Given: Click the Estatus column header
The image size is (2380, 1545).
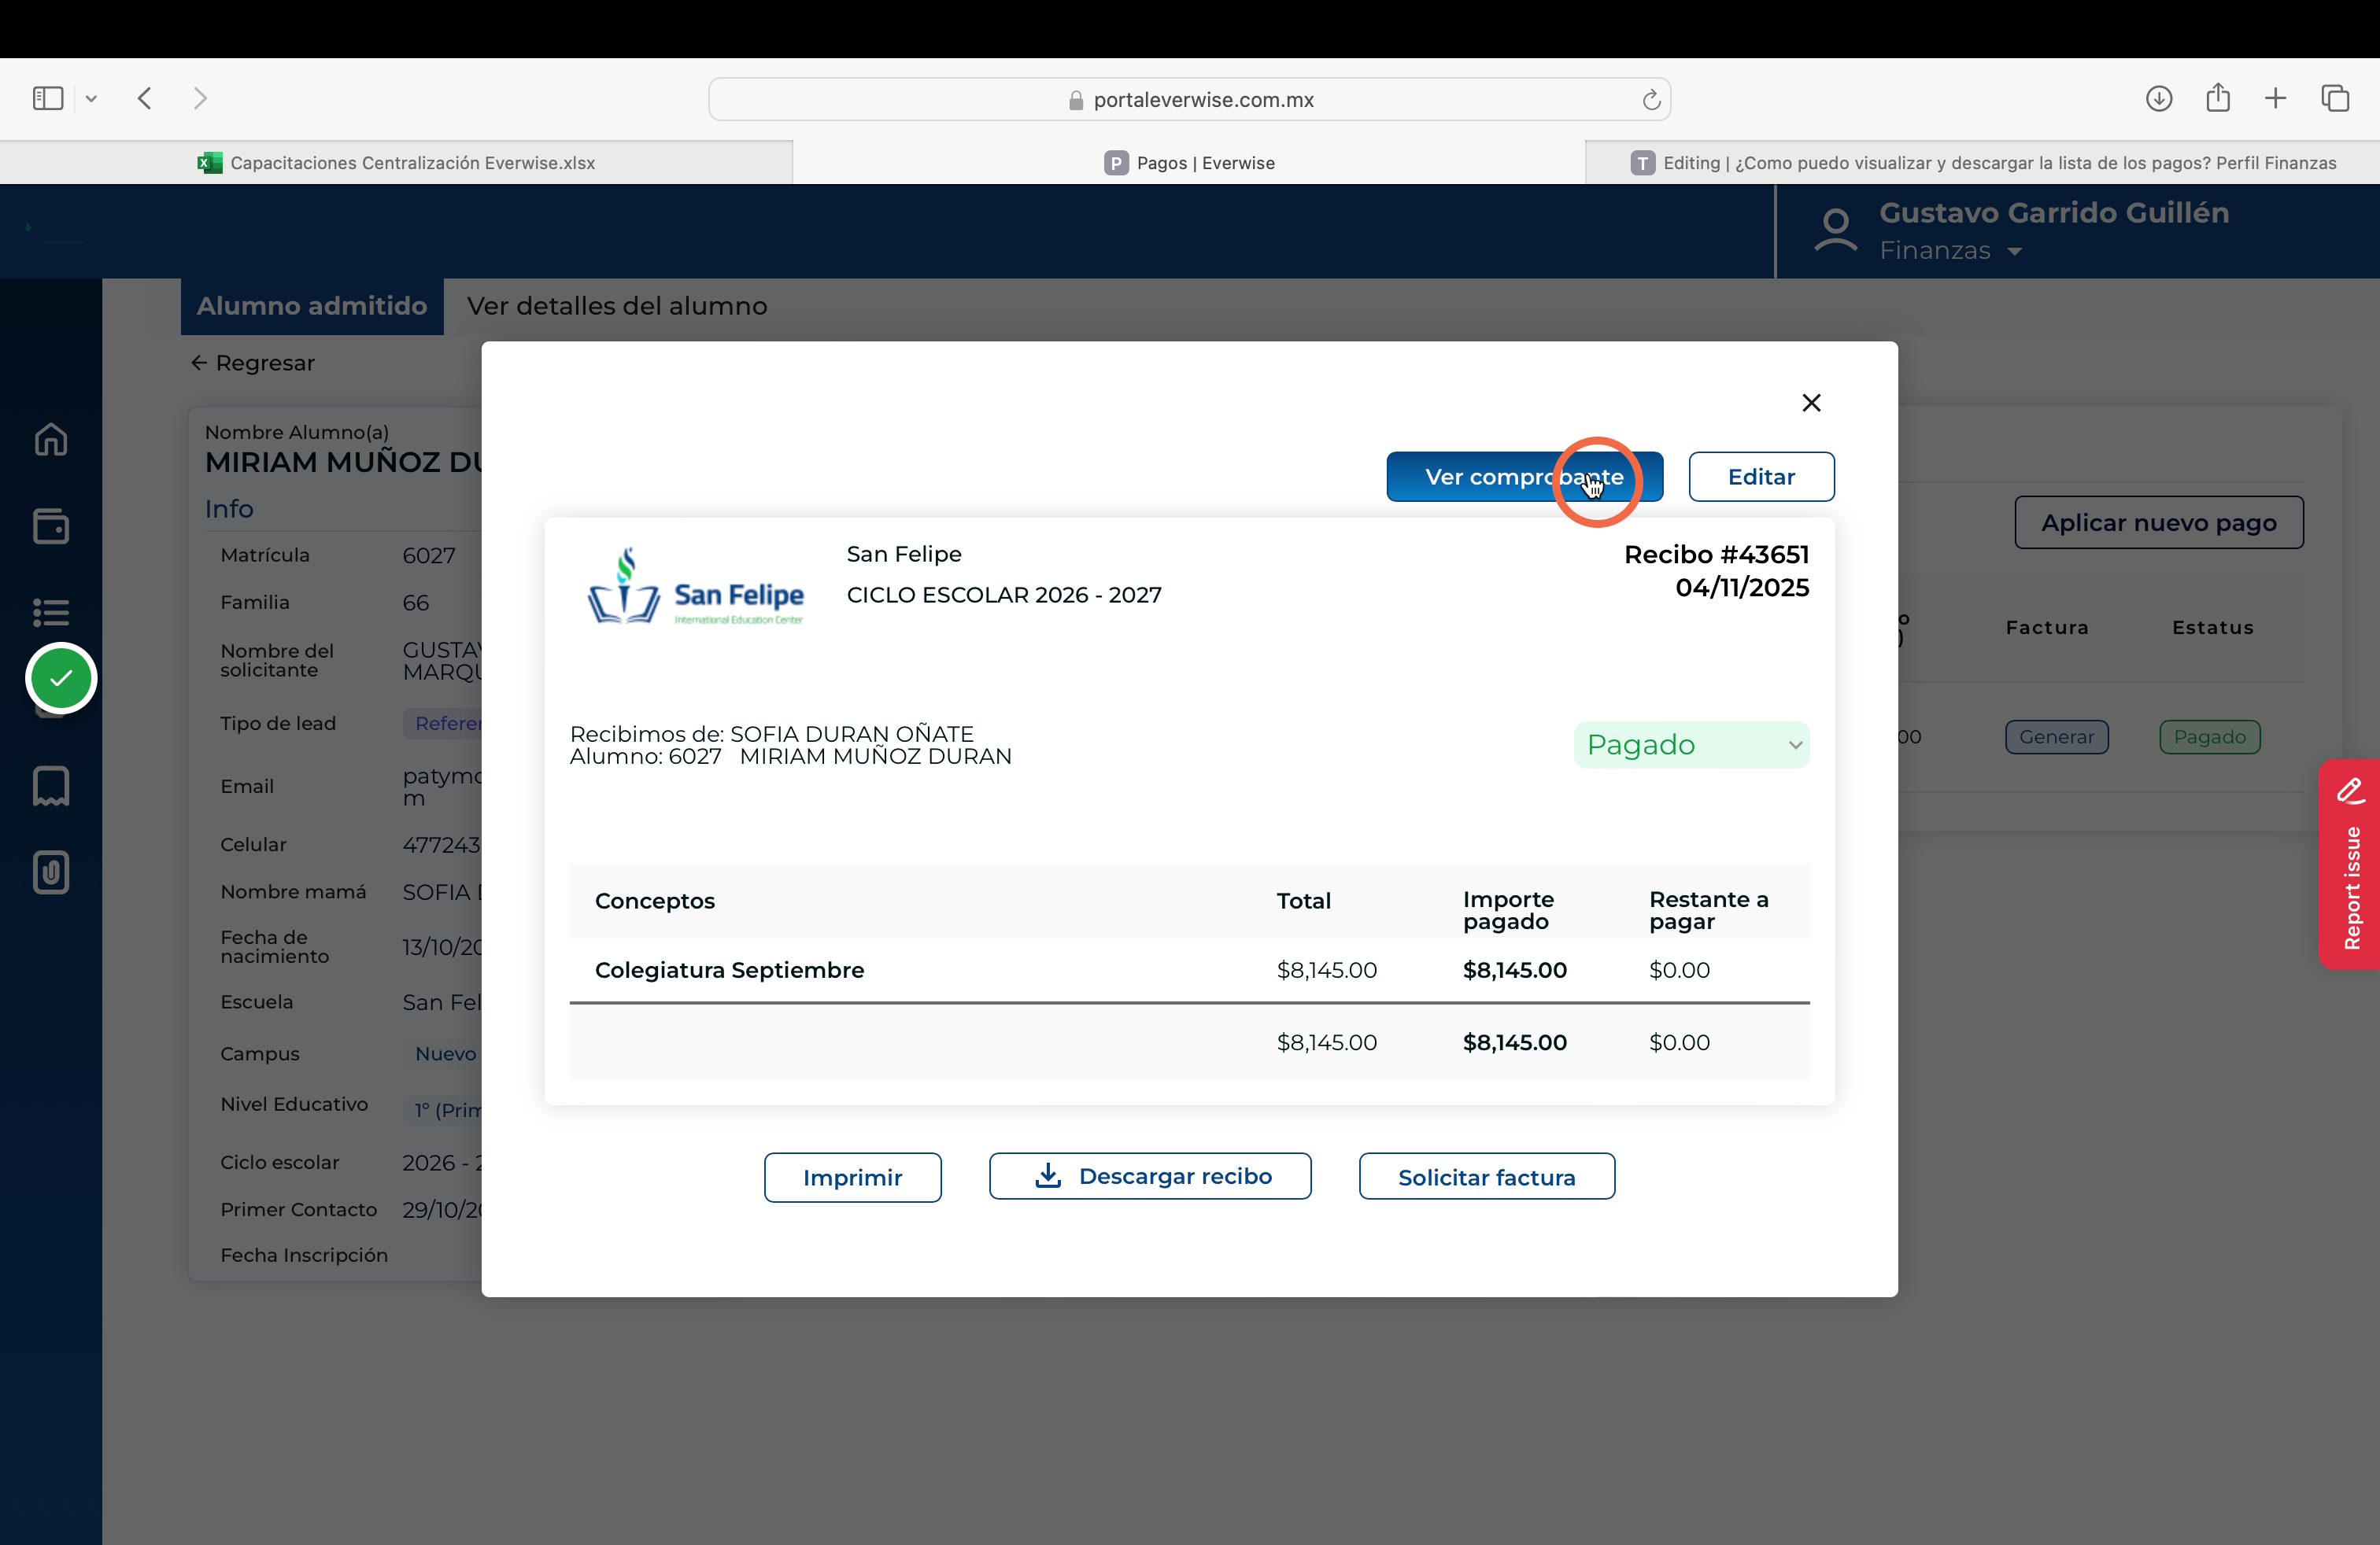Looking at the screenshot, I should tap(2212, 628).
